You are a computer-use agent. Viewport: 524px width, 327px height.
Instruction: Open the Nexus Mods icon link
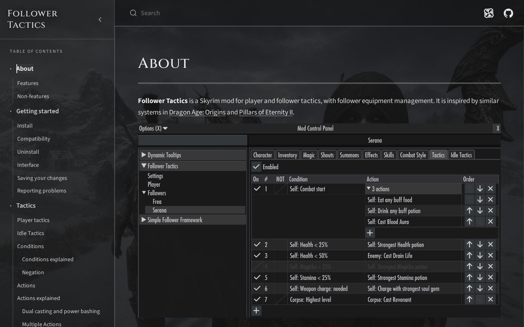(489, 13)
